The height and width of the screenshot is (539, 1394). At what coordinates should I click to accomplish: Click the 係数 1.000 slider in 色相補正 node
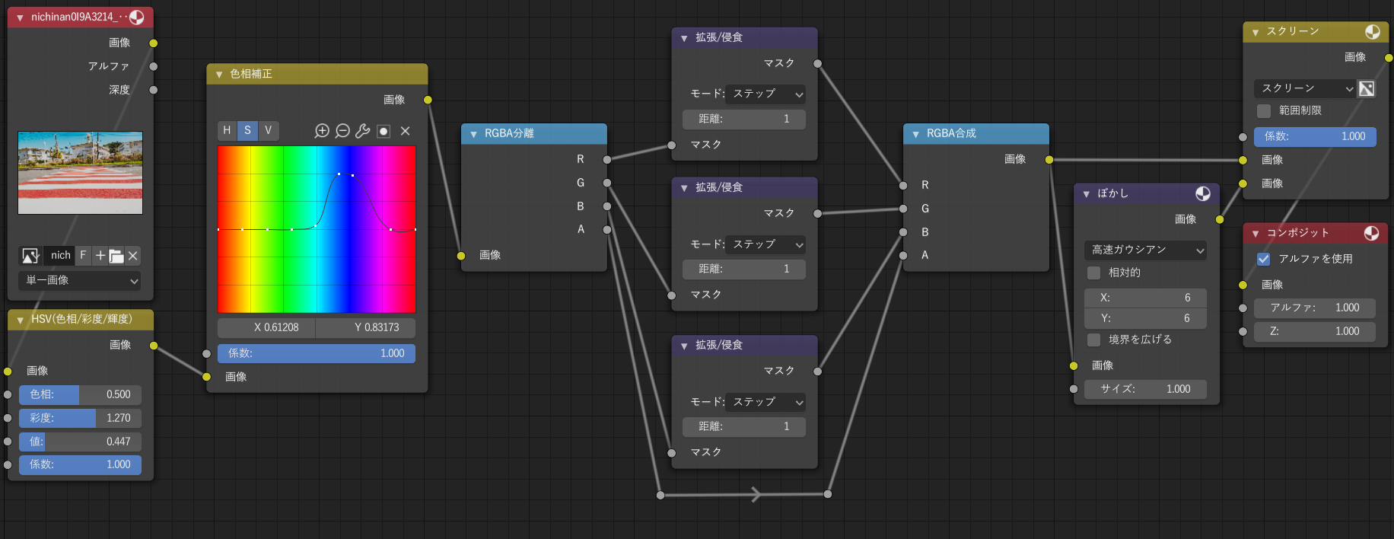pyautogui.click(x=317, y=353)
